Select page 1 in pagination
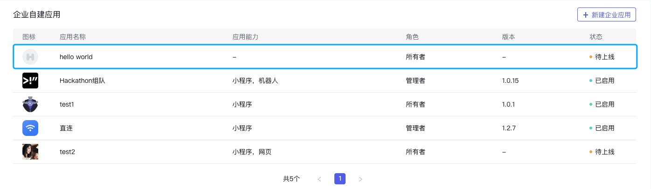 pyautogui.click(x=340, y=179)
